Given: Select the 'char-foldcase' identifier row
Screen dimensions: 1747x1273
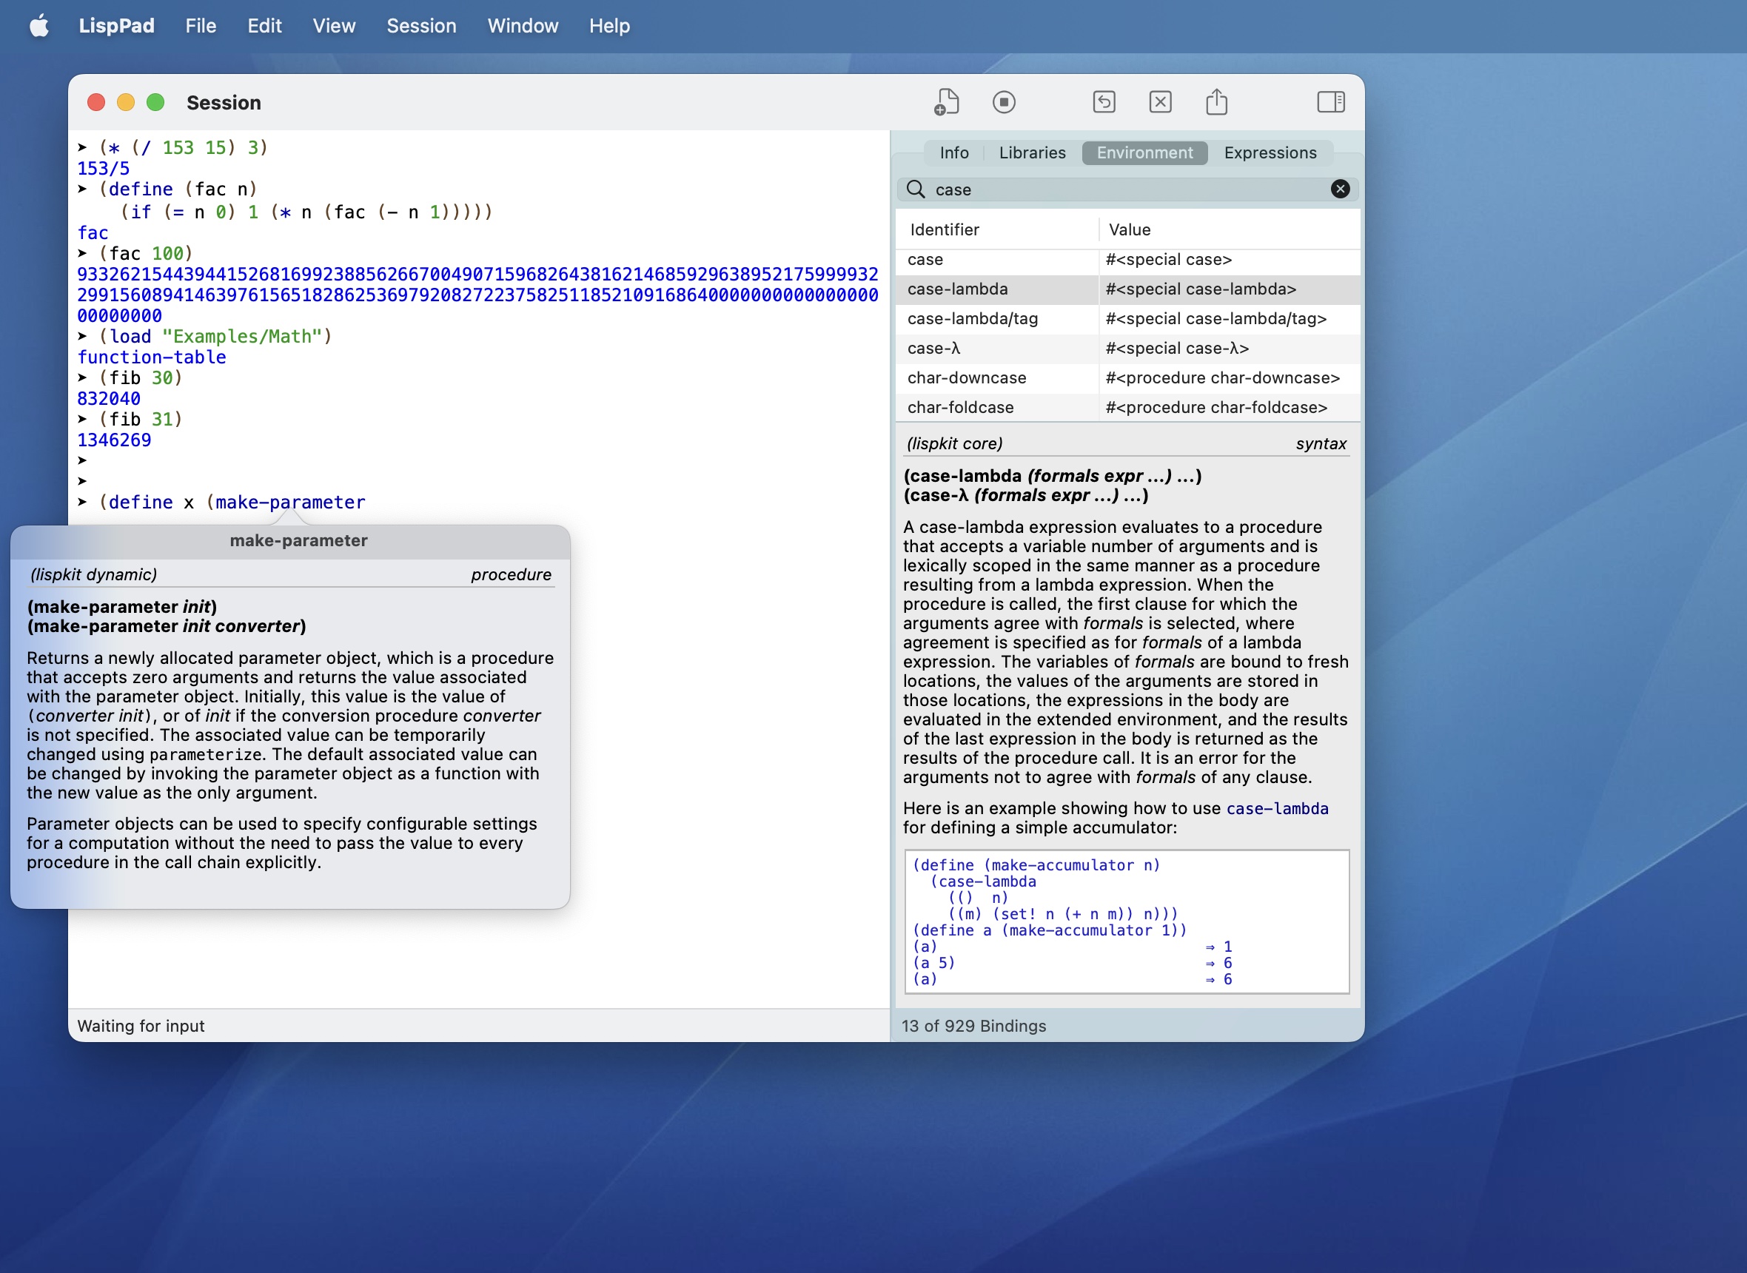Looking at the screenshot, I should point(1127,408).
